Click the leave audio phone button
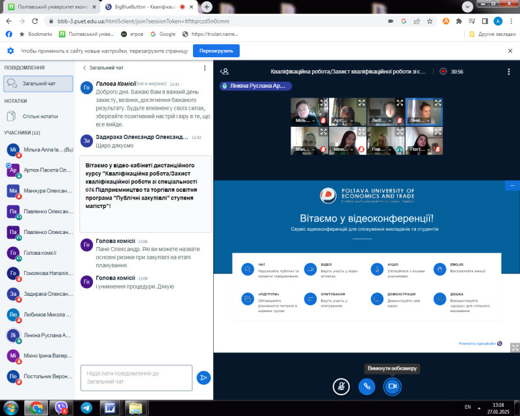 (367, 386)
